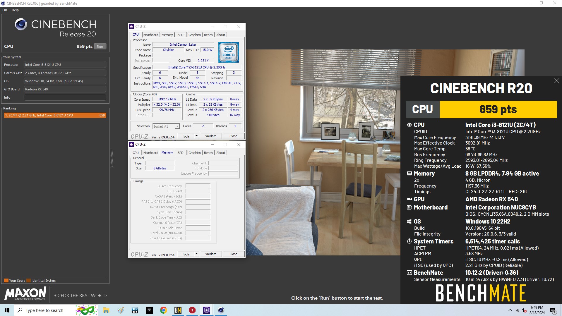The width and height of the screenshot is (562, 316).
Task: Open the notification center icon
Action: tap(553, 310)
